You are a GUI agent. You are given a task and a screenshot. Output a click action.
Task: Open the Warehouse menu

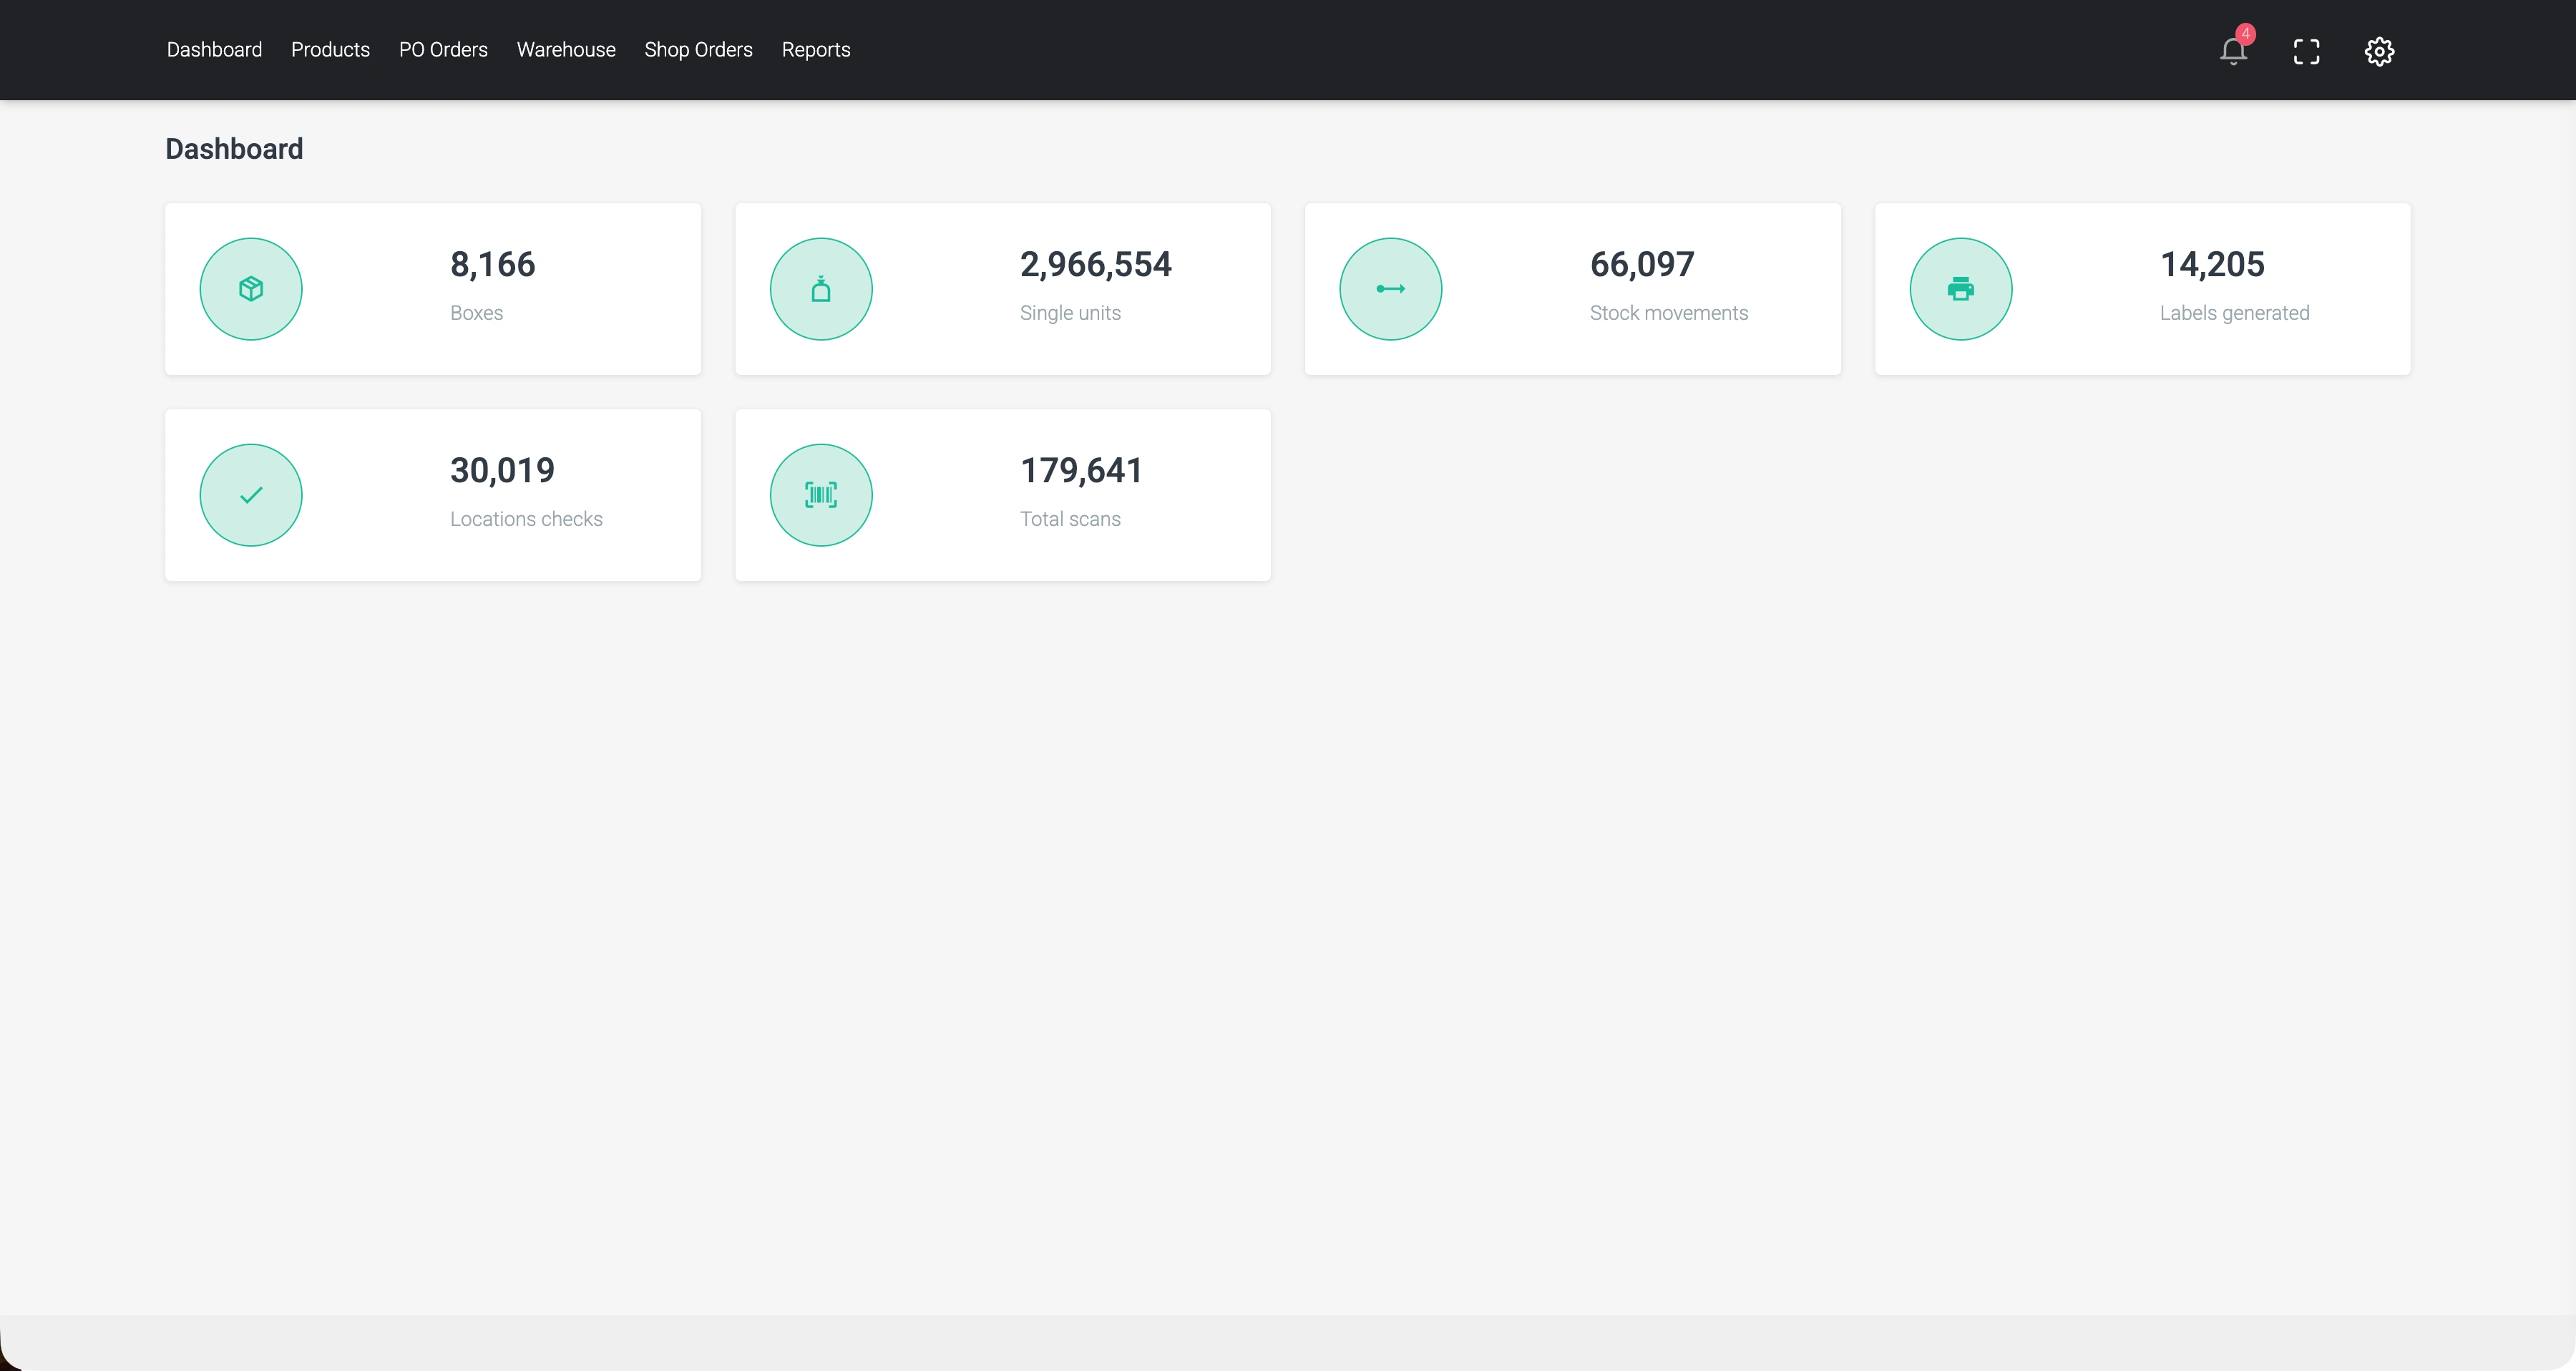(x=566, y=50)
